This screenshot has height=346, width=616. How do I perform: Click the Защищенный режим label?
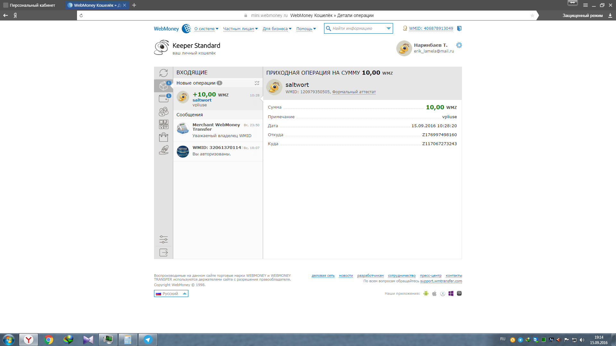point(582,15)
